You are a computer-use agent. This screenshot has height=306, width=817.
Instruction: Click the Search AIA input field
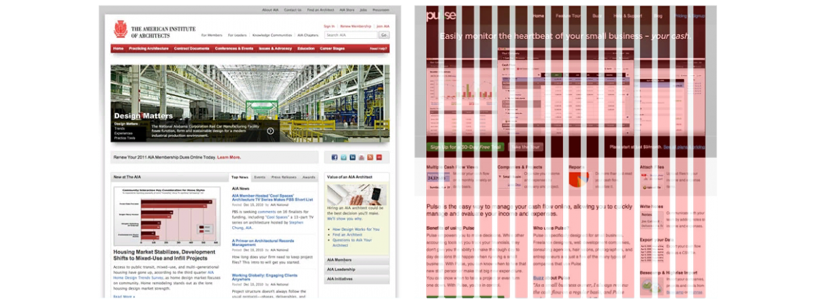coord(351,35)
